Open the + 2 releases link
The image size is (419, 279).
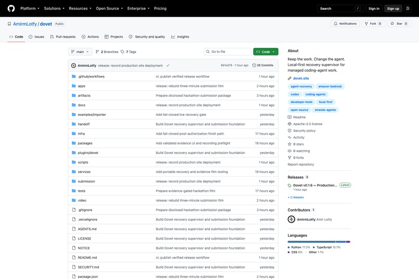point(296,197)
